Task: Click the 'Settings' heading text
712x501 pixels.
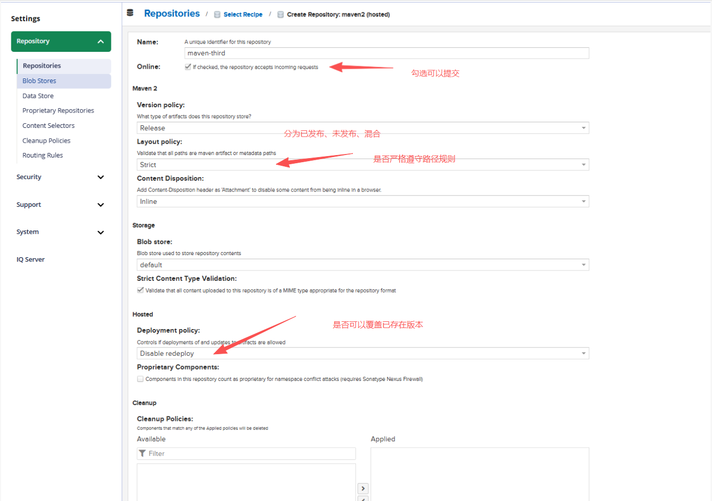Action: tap(26, 18)
